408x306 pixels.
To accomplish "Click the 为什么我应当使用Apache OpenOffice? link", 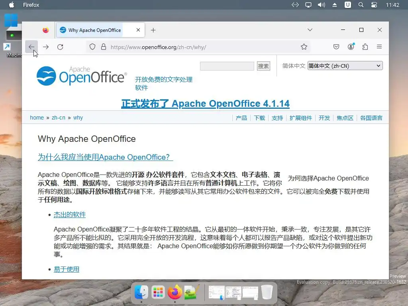I will (x=105, y=157).
